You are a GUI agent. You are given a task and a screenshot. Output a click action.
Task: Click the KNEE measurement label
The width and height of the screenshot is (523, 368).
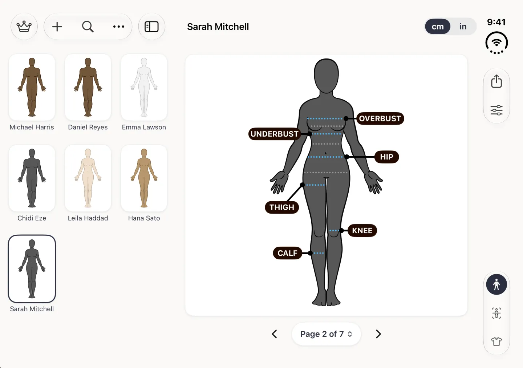pyautogui.click(x=362, y=230)
